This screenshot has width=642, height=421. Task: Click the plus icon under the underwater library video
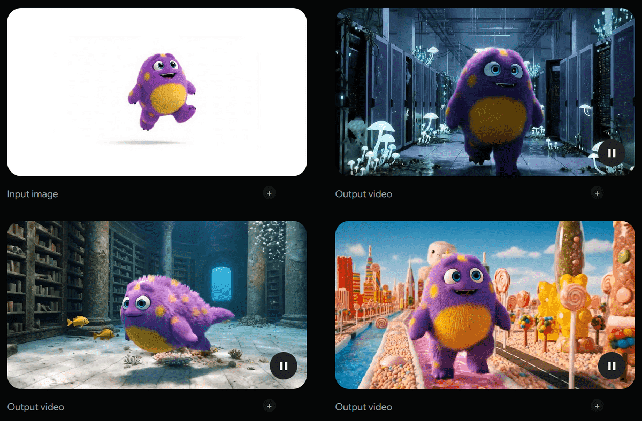pos(269,406)
